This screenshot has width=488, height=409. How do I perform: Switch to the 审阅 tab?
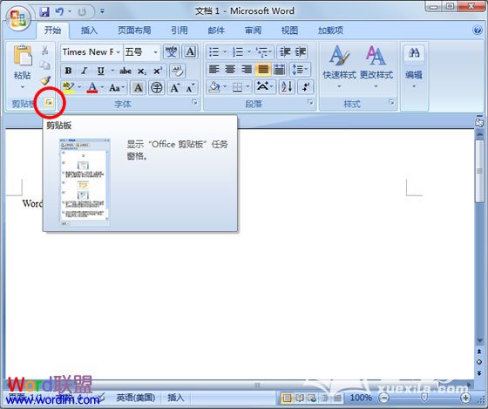click(253, 31)
